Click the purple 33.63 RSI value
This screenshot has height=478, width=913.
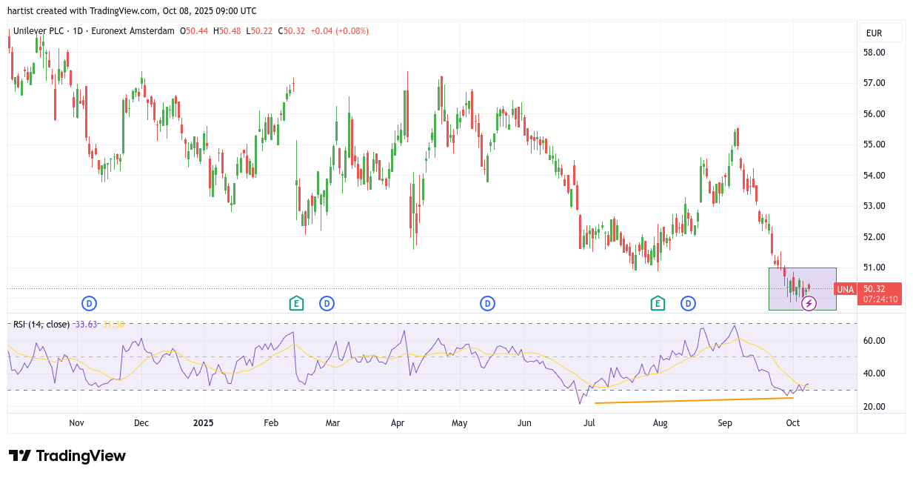(x=86, y=324)
